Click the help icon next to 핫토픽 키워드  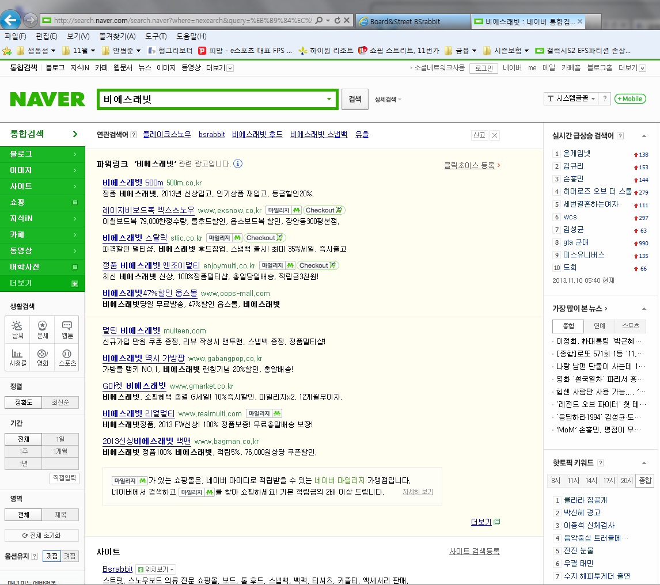click(x=601, y=463)
